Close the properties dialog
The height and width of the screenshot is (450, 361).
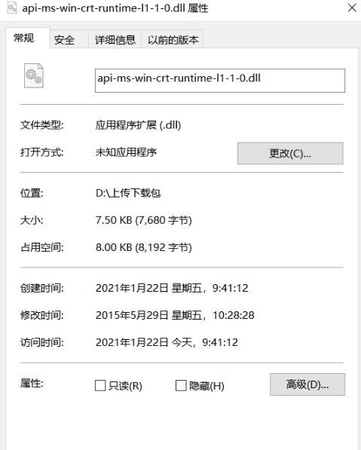(x=352, y=8)
